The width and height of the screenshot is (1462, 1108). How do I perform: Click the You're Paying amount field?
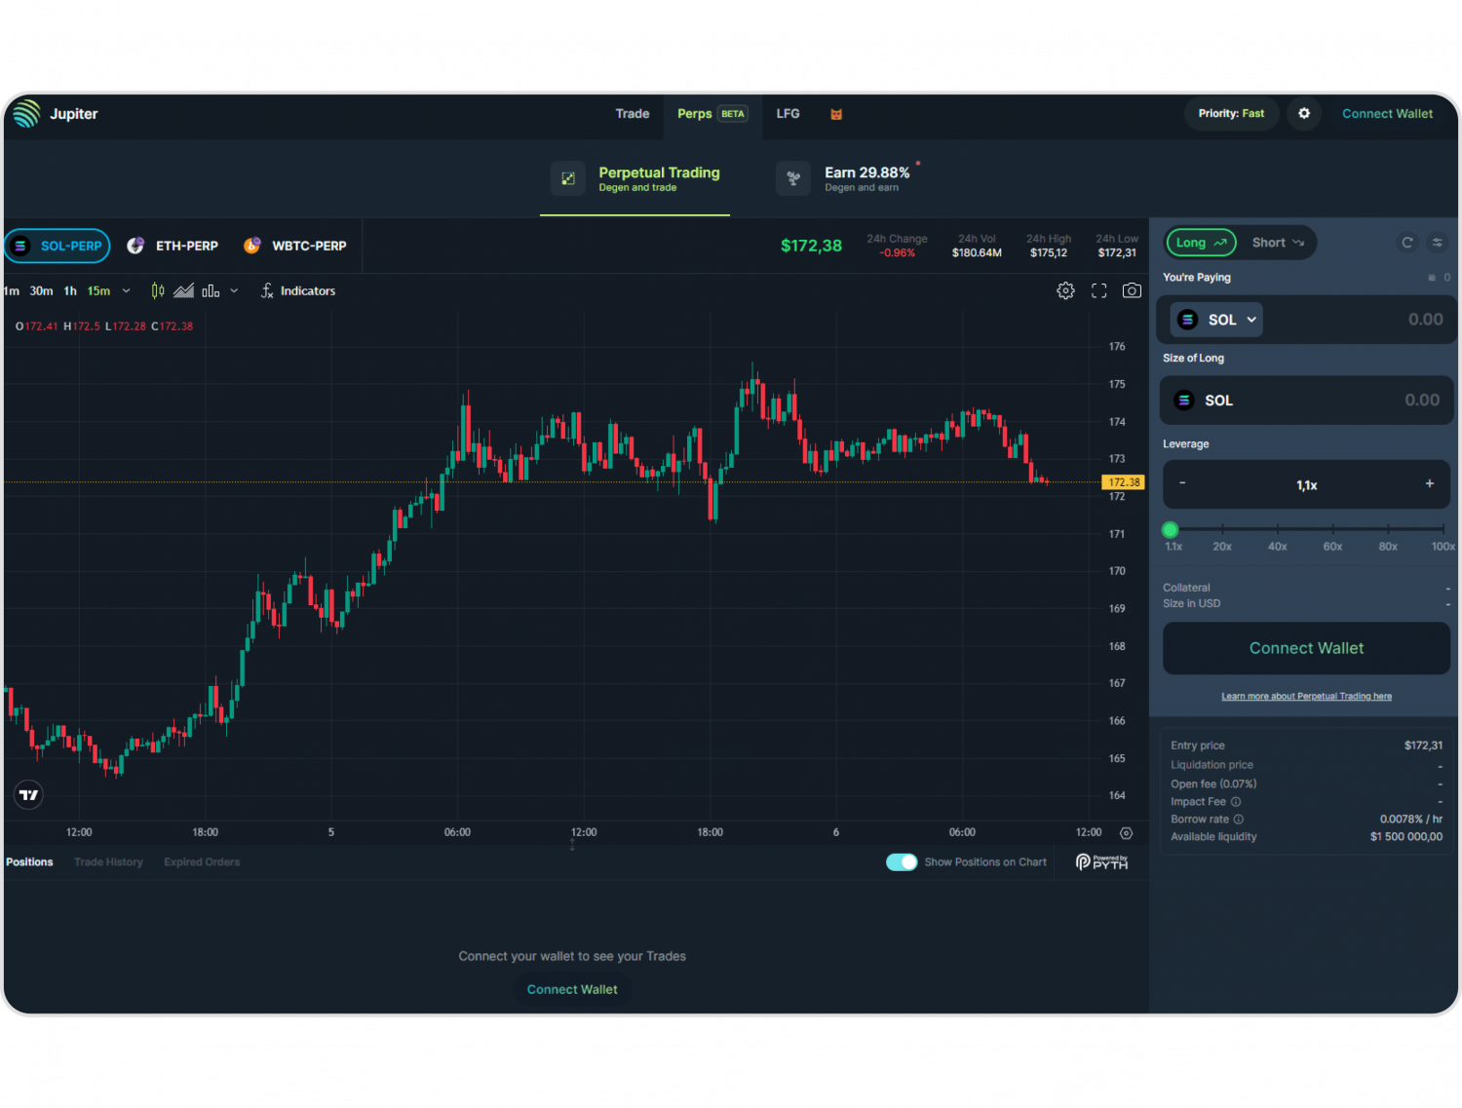[1306, 320]
